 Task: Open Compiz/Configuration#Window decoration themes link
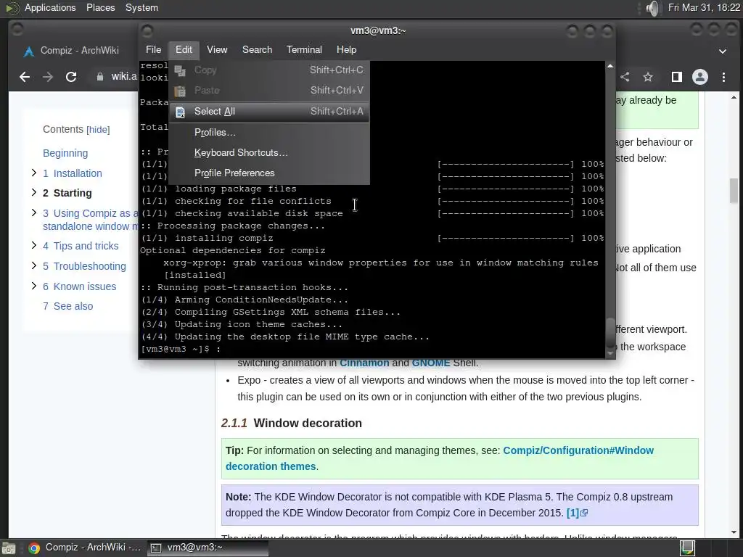point(439,458)
